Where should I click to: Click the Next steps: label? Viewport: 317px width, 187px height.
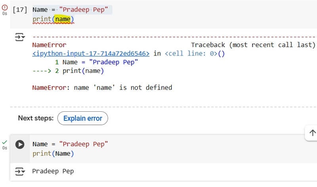(36, 118)
